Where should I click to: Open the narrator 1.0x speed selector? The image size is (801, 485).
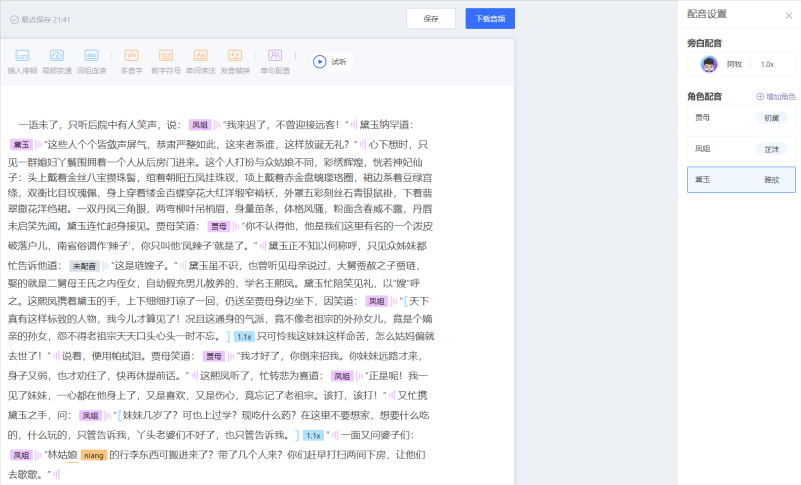click(x=767, y=64)
